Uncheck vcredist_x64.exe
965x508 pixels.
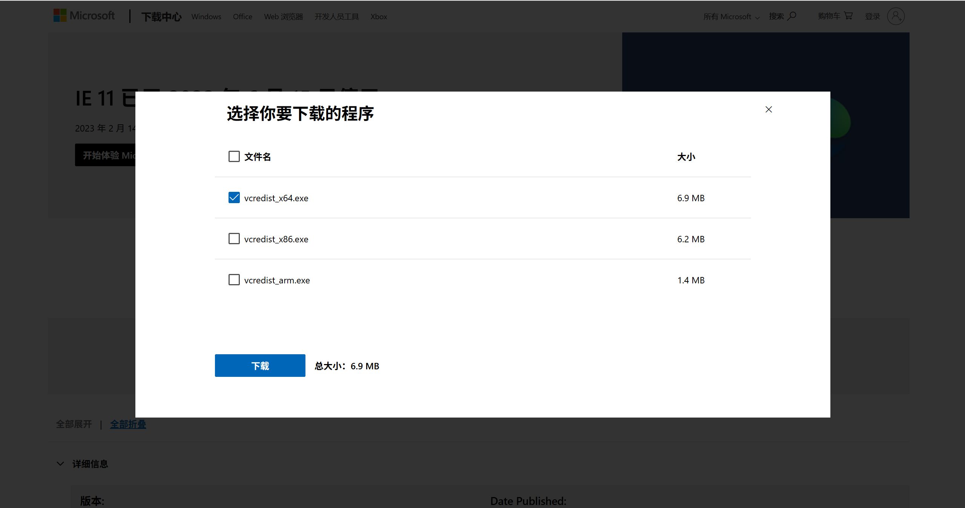[234, 197]
